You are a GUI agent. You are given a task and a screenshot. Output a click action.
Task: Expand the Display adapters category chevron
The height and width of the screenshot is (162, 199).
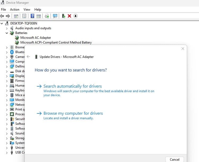click(x=7, y=76)
